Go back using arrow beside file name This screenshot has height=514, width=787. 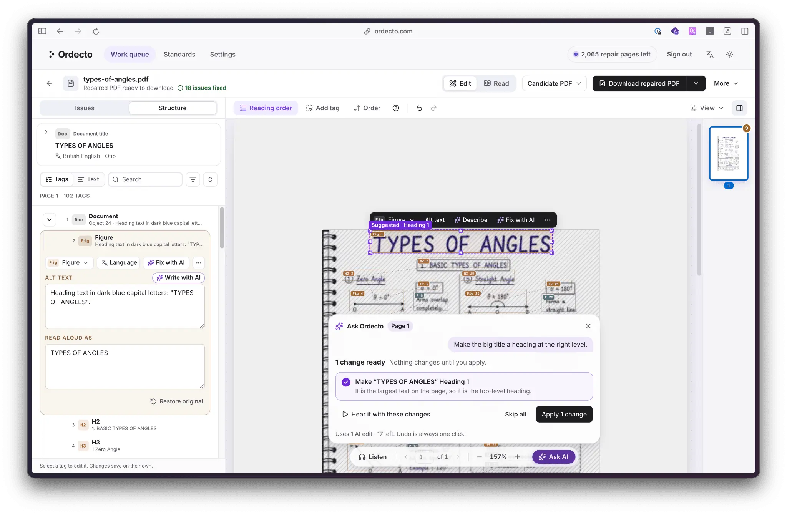click(50, 83)
